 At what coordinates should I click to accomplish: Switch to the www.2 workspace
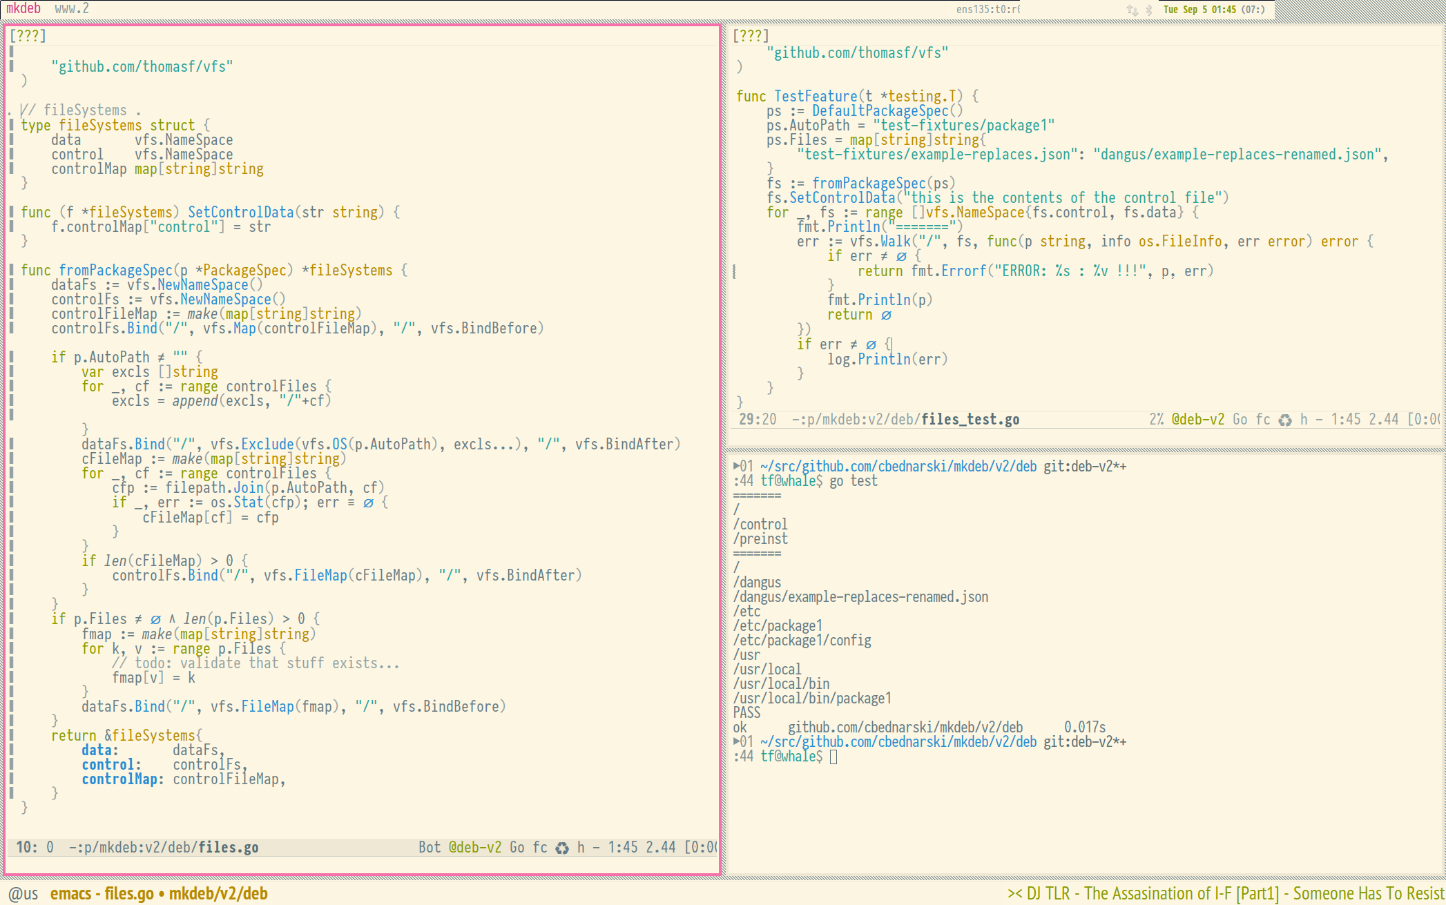pyautogui.click(x=71, y=9)
